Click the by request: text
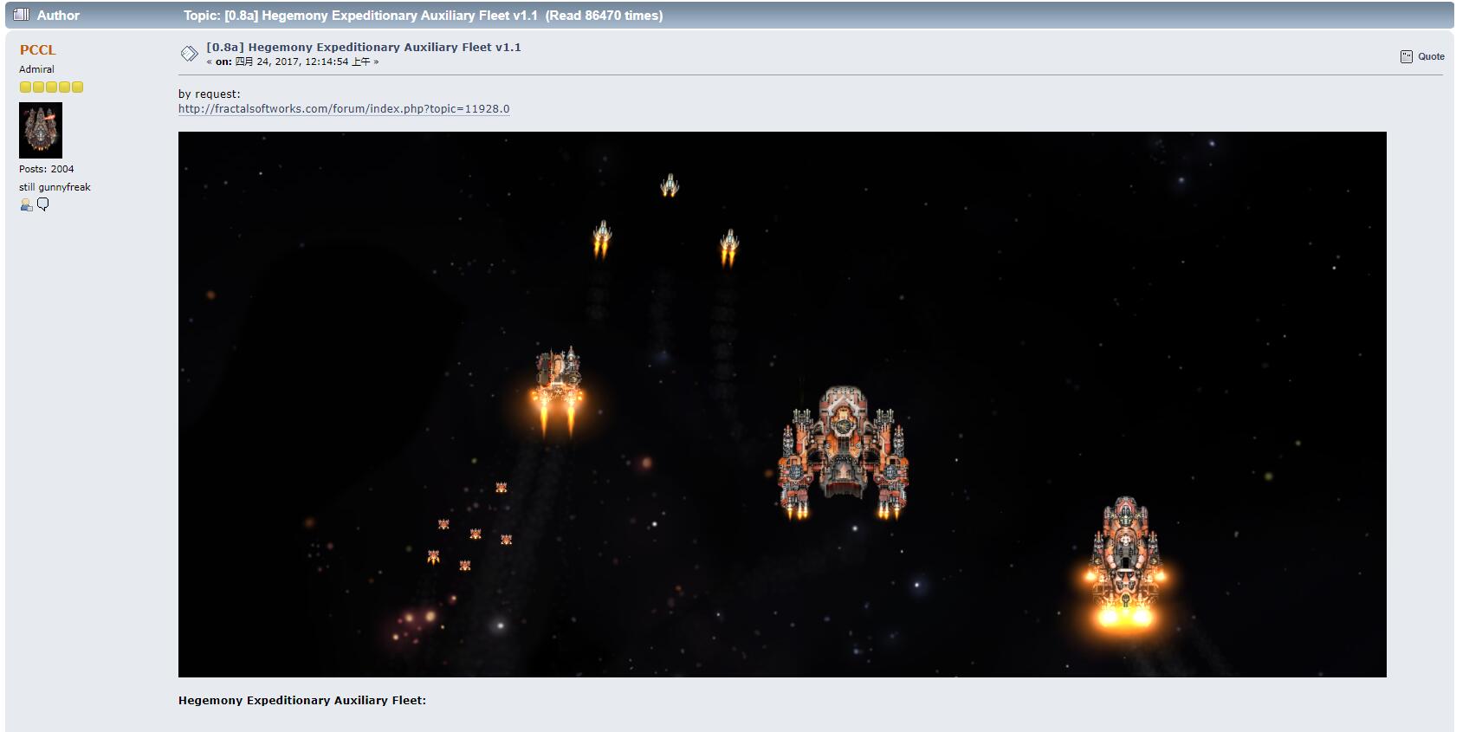 210,94
